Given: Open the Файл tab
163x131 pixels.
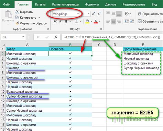Looking at the screenshot, I should 7,4.
